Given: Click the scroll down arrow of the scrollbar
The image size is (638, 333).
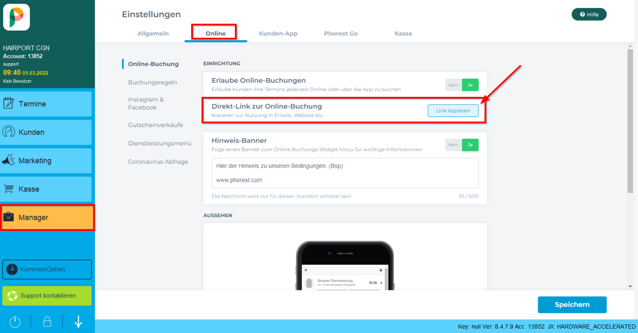Looking at the screenshot, I should click(x=630, y=286).
